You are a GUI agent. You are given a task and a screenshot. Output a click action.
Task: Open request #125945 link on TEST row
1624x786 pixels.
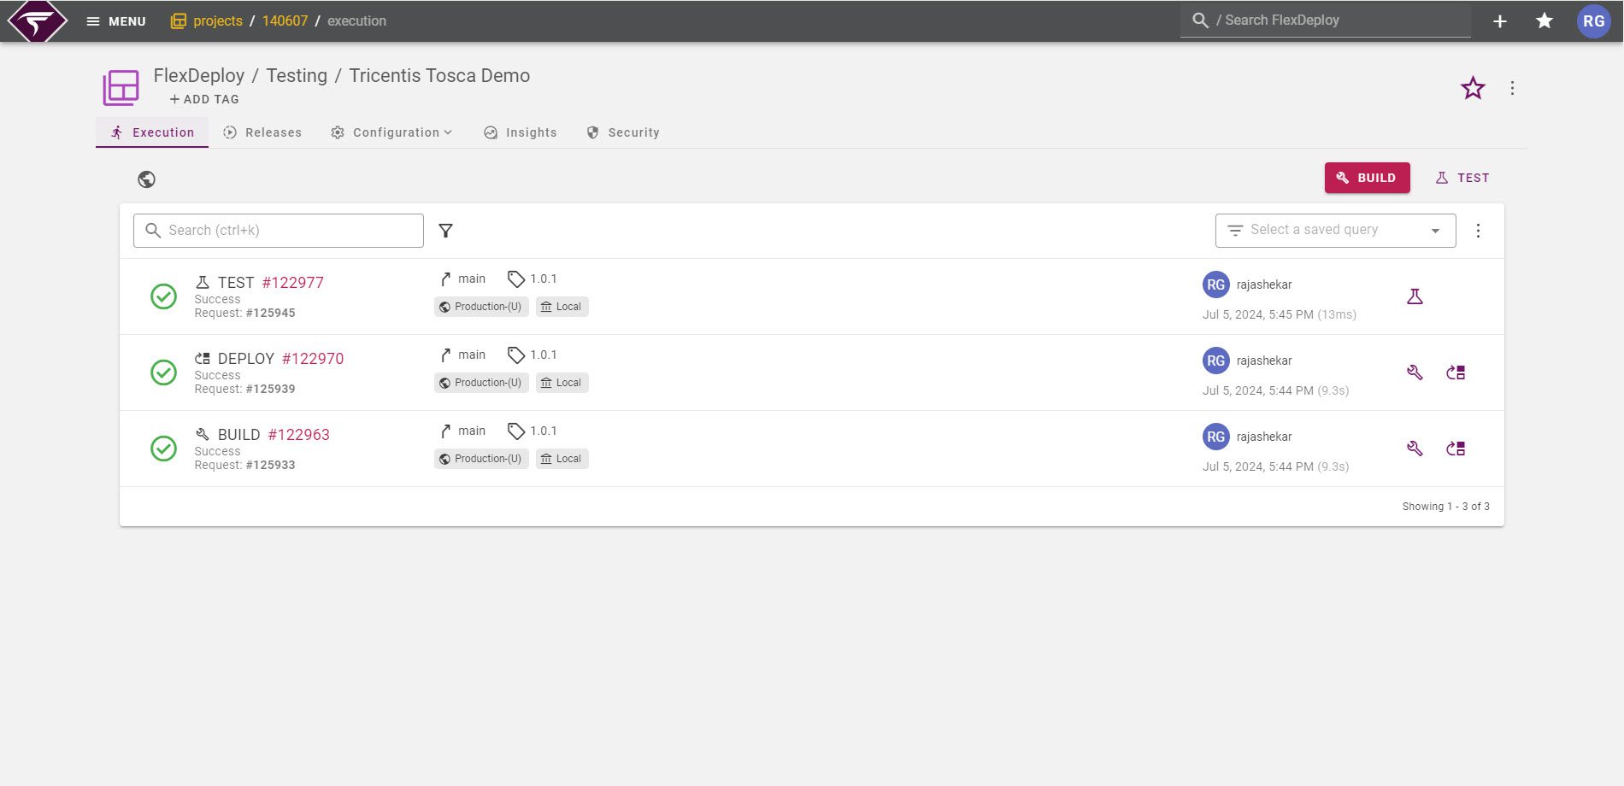(272, 313)
